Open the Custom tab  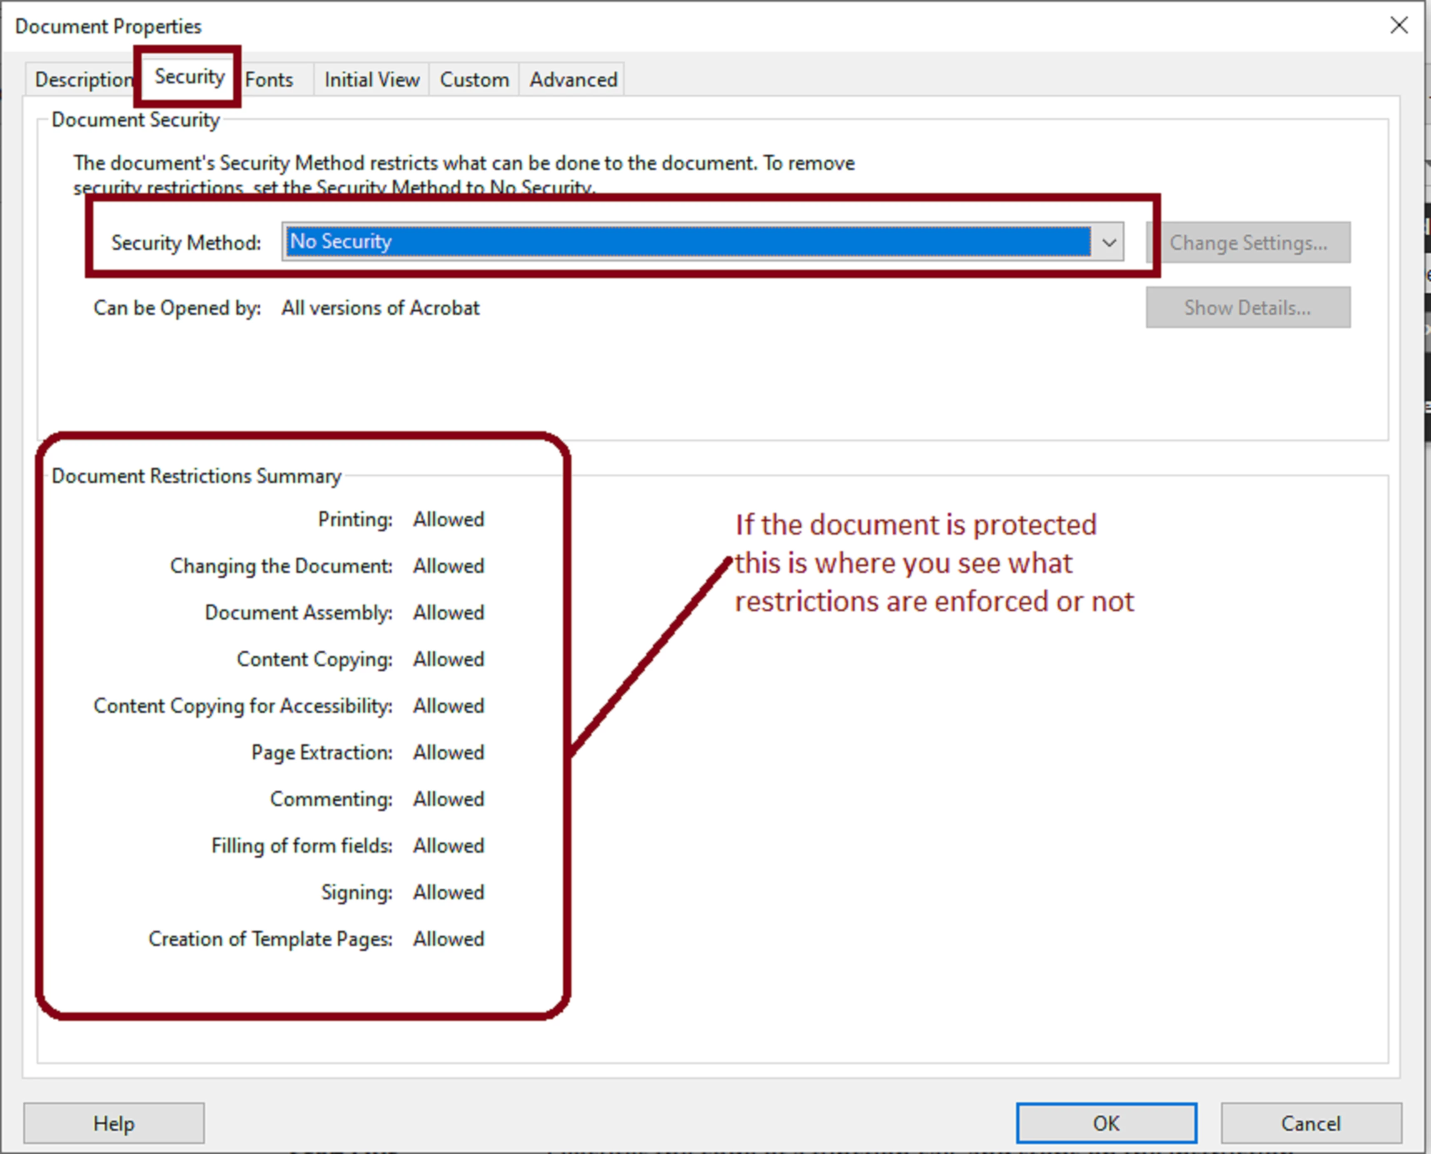[x=474, y=80]
